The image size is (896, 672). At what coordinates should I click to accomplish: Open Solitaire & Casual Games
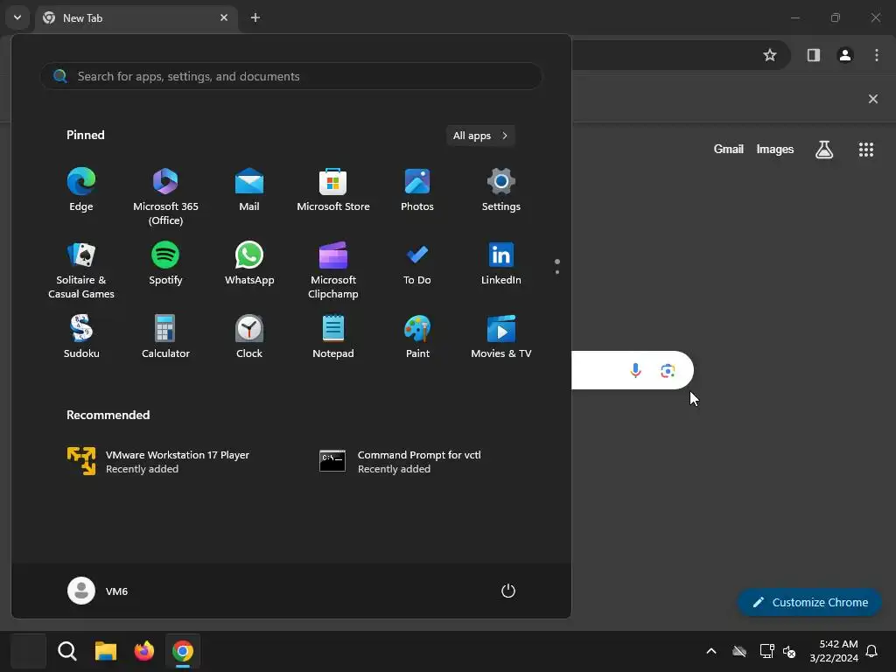tap(81, 270)
